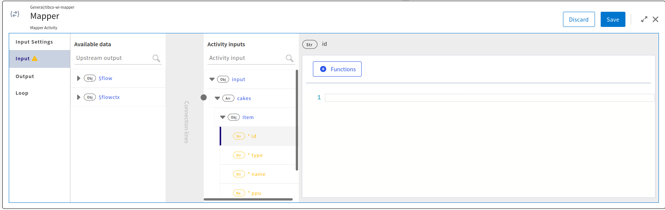
Task: Collapse the cakes array node
Action: coord(217,98)
